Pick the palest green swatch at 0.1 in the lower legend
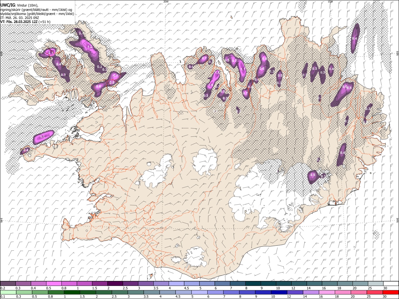Image resolution: width=399 pixels, height=299 pixels. pos(8,292)
